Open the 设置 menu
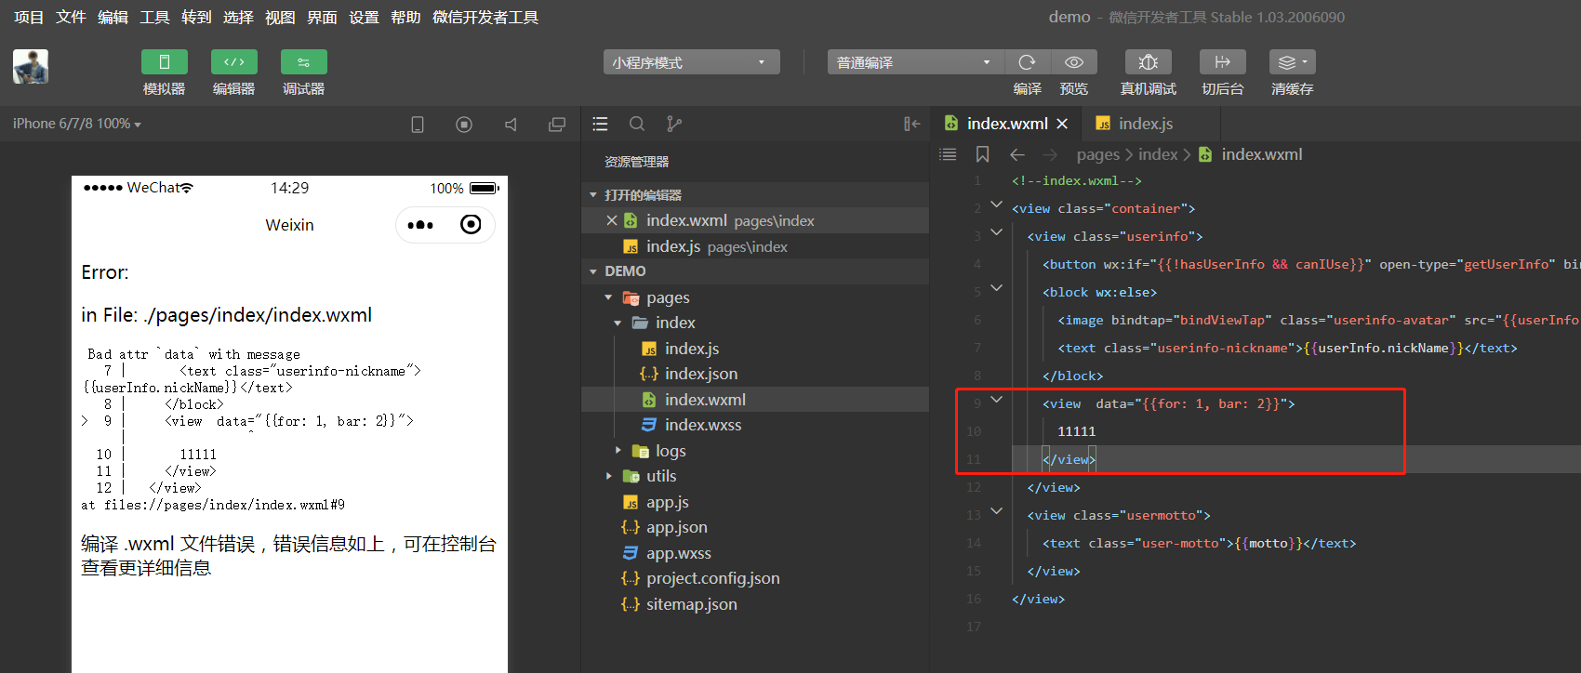The height and width of the screenshot is (673, 1581). 364,17
